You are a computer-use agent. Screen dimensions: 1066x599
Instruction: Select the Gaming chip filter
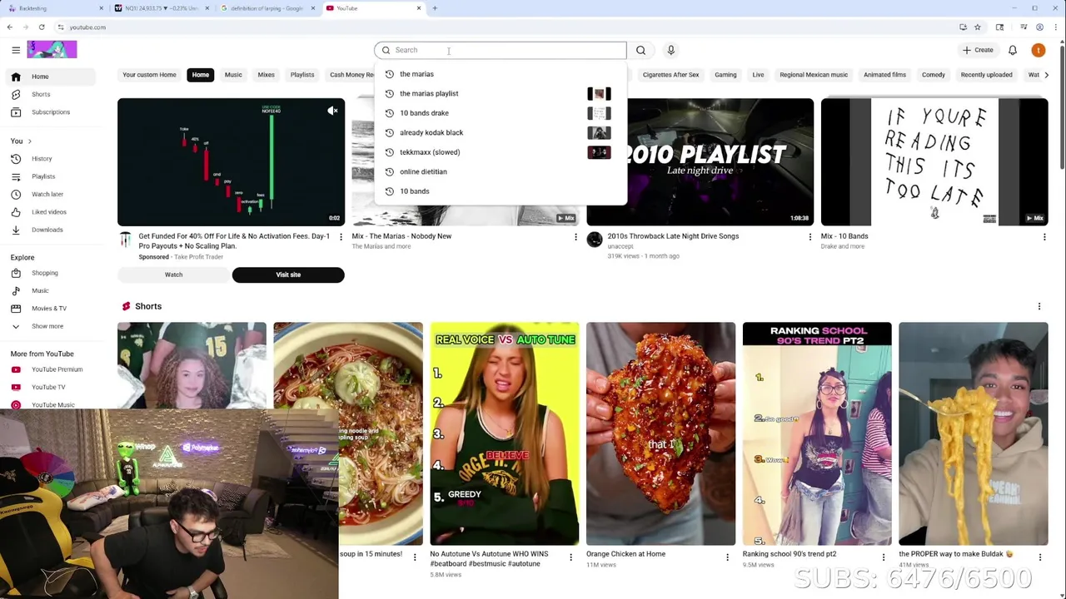pos(725,75)
